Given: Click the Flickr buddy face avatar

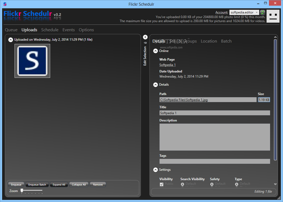Looking at the screenshot, I should click(x=273, y=16).
